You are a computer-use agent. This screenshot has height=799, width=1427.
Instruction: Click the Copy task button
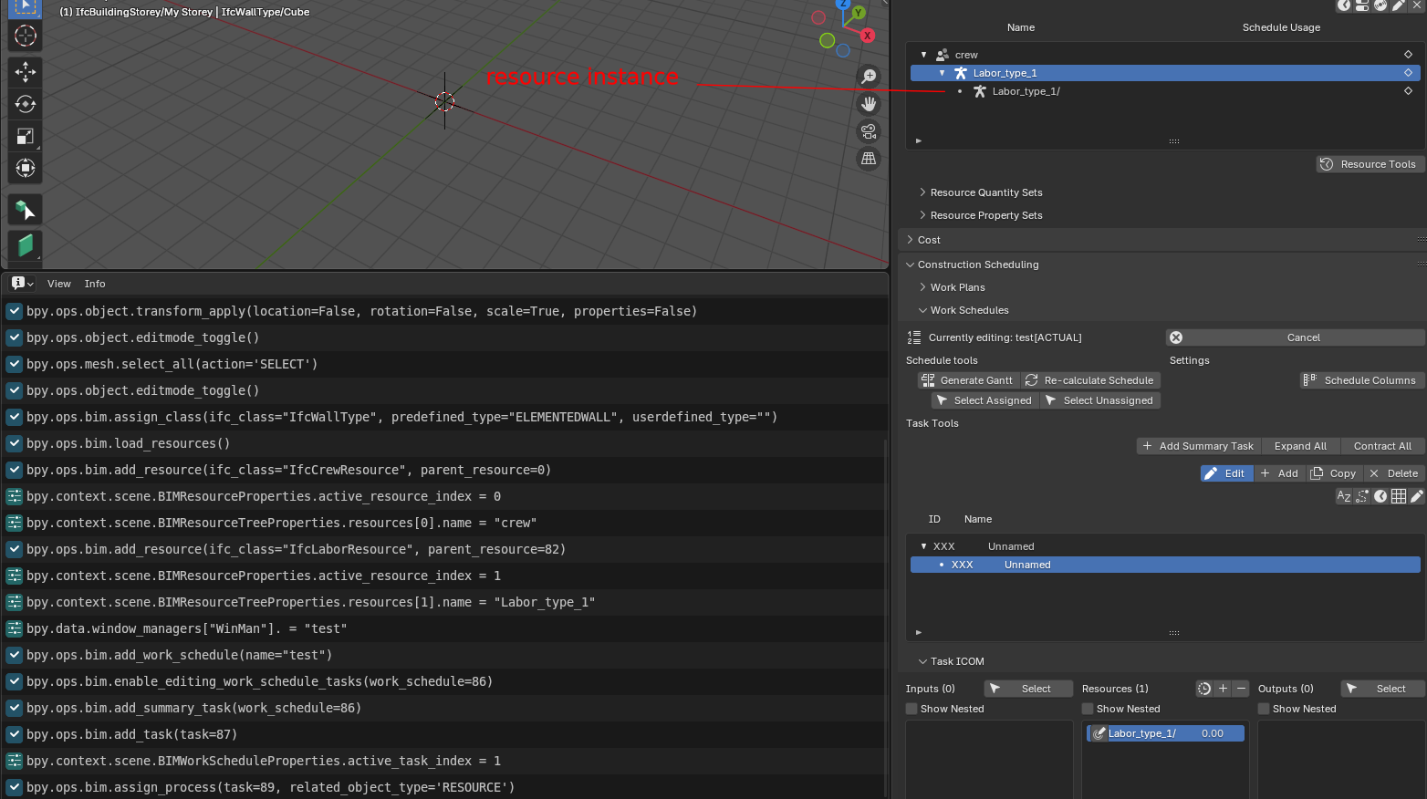[1334, 473]
